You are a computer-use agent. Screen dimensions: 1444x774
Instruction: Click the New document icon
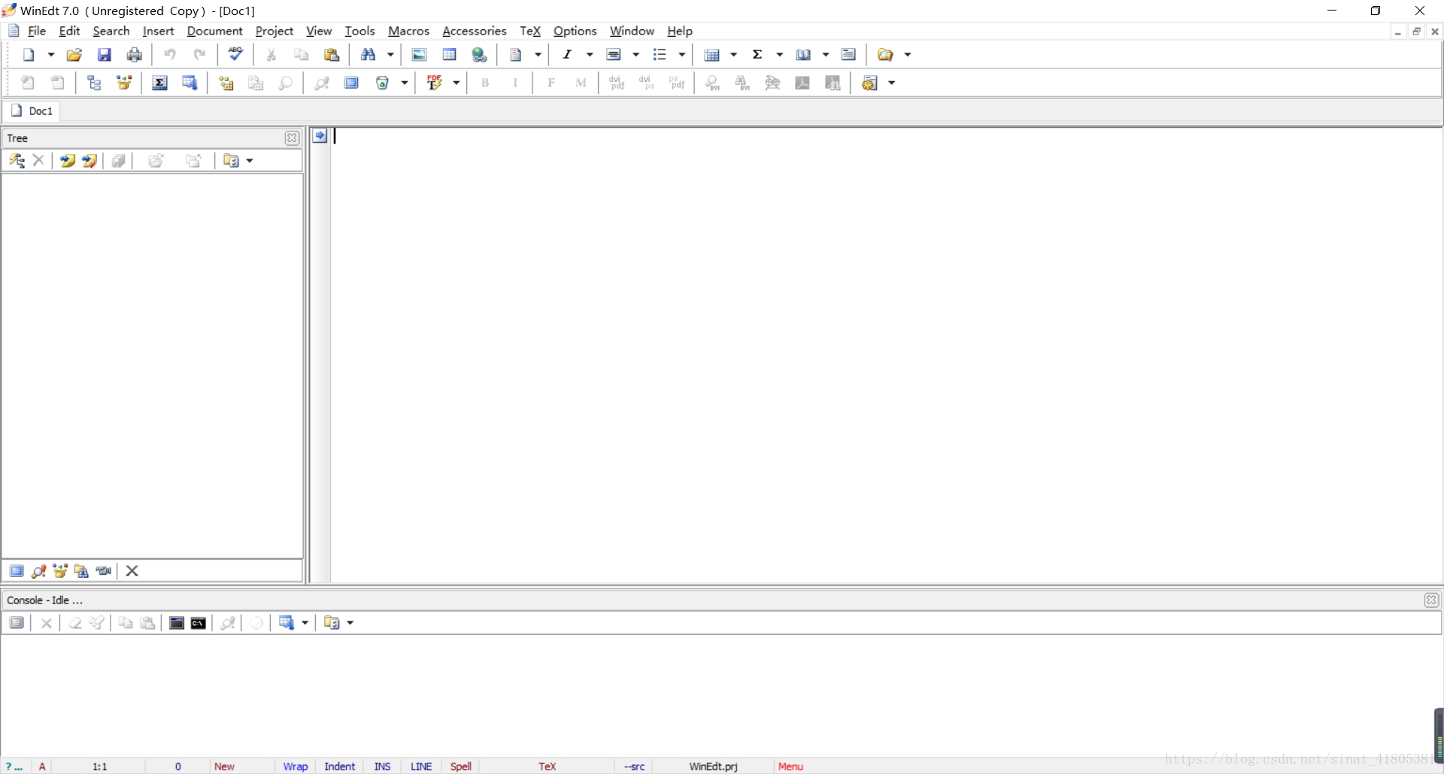point(29,55)
